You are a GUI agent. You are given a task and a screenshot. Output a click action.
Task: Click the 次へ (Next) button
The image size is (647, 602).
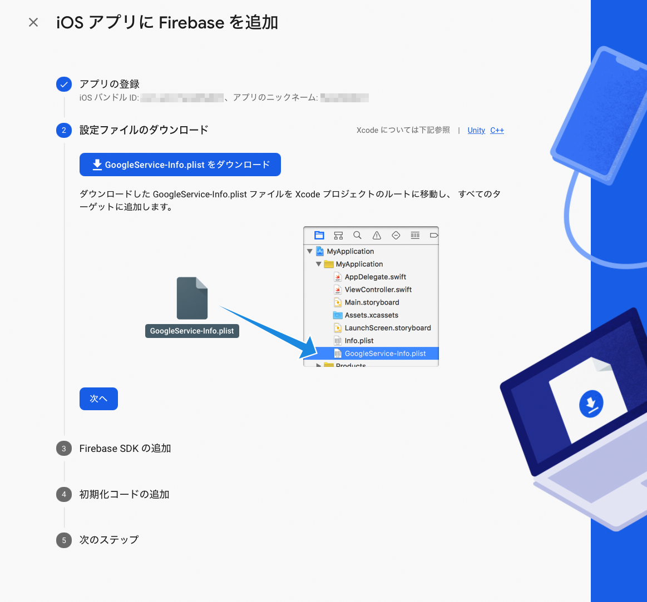point(98,399)
